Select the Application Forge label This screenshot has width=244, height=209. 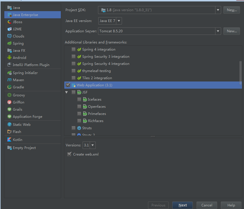[x=27, y=117]
